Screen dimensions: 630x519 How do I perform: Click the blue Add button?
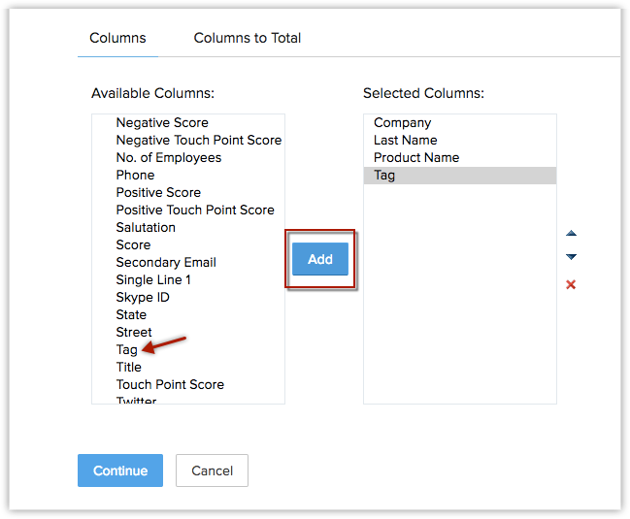[320, 259]
